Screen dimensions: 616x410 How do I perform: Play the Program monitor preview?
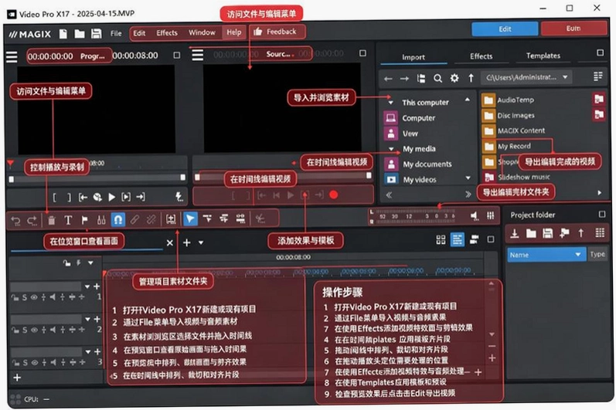click(x=111, y=197)
